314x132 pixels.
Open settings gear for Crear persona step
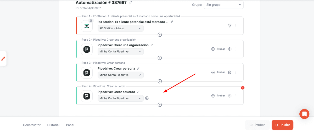pos(230,72)
